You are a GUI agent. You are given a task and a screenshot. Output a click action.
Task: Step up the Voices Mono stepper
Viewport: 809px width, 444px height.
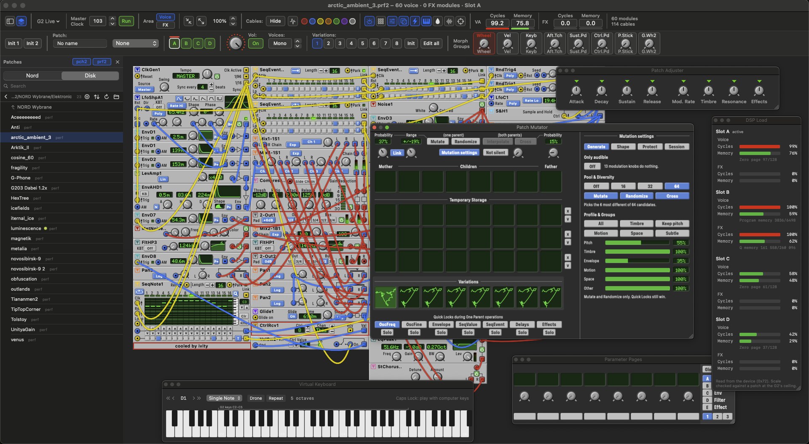298,41
